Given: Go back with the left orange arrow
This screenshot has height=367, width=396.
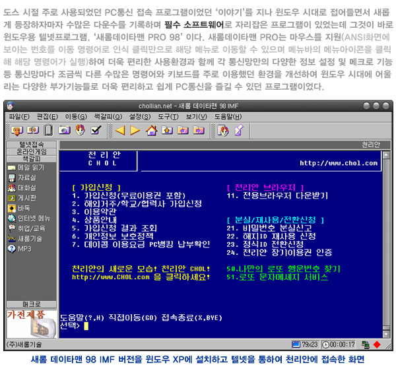Looking at the screenshot, I should pos(120,130).
